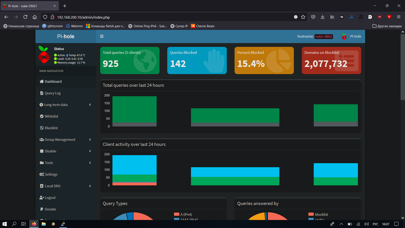Click the A (IPv4) legend color swatch
The image size is (405, 228).
pyautogui.click(x=177, y=214)
